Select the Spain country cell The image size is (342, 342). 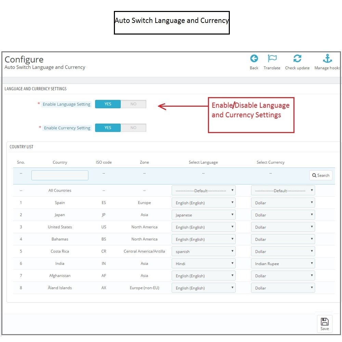(x=60, y=202)
